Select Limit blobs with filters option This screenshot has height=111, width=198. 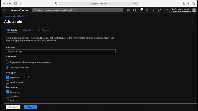coord(7,67)
